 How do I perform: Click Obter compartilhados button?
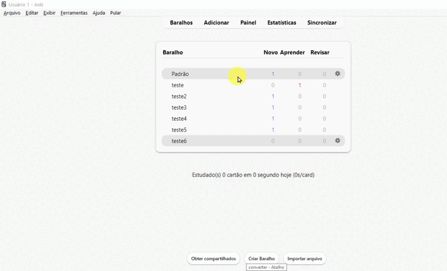coord(213,259)
